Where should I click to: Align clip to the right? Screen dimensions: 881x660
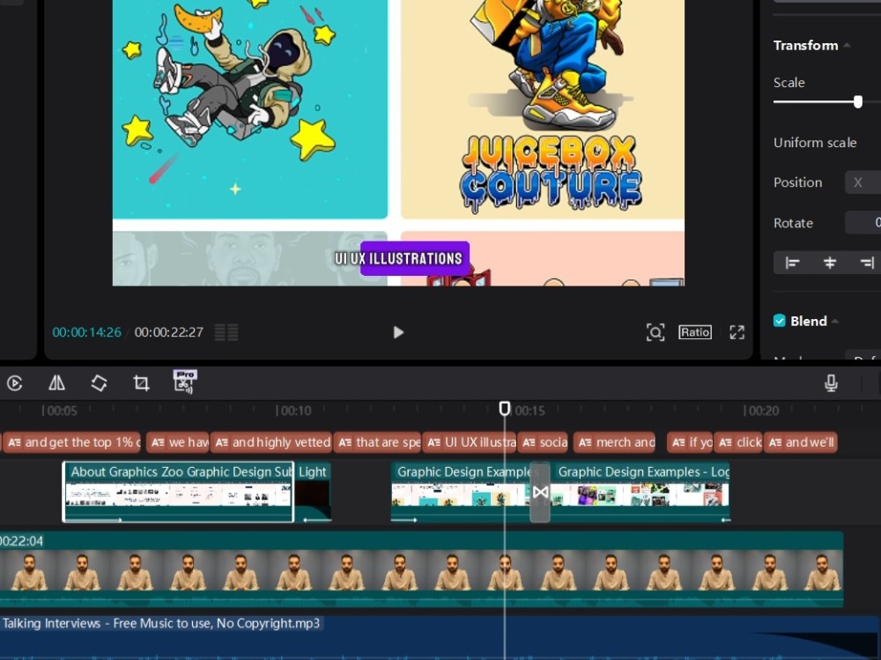click(x=866, y=263)
